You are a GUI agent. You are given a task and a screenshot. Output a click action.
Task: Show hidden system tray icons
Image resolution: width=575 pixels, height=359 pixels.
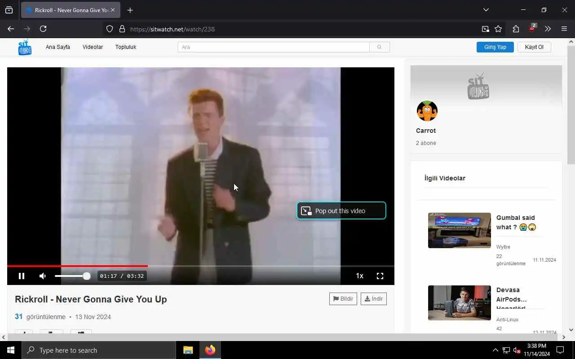click(495, 350)
